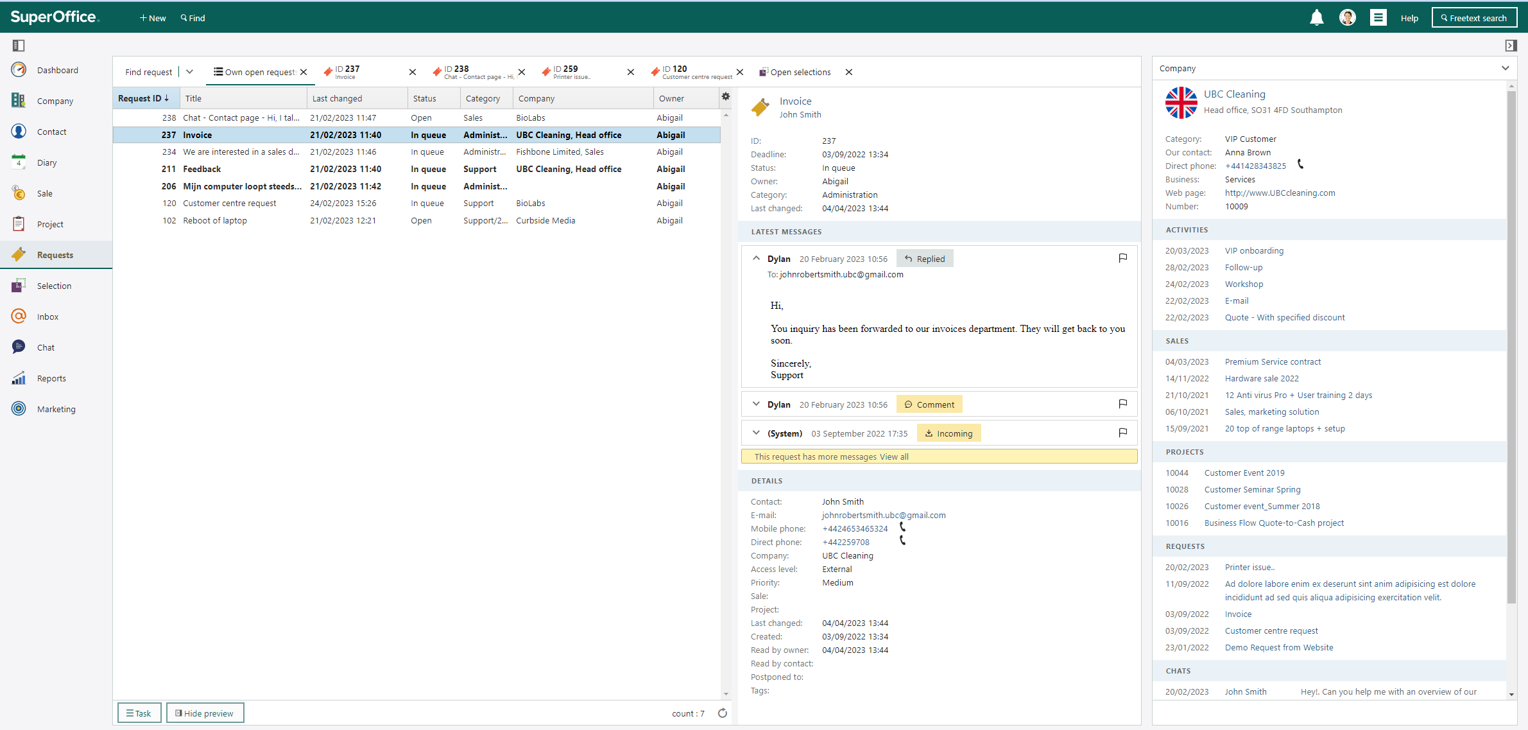
Task: Close the ID 237 tab
Action: click(413, 72)
